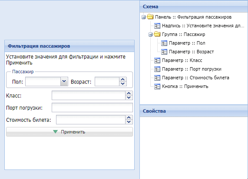Screen dimensions: 248x179
Task: Focus the Класс input field
Action: [89, 95]
